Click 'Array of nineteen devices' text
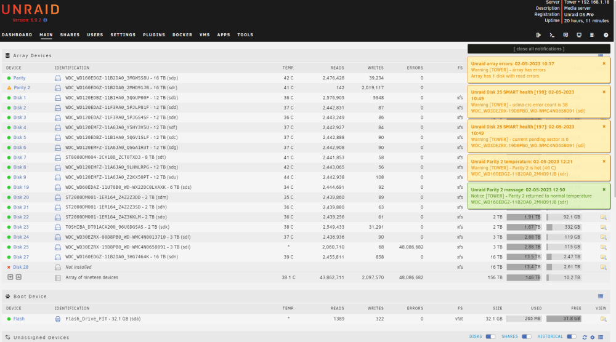Screen dimensions: 616x342 pyautogui.click(x=92, y=277)
